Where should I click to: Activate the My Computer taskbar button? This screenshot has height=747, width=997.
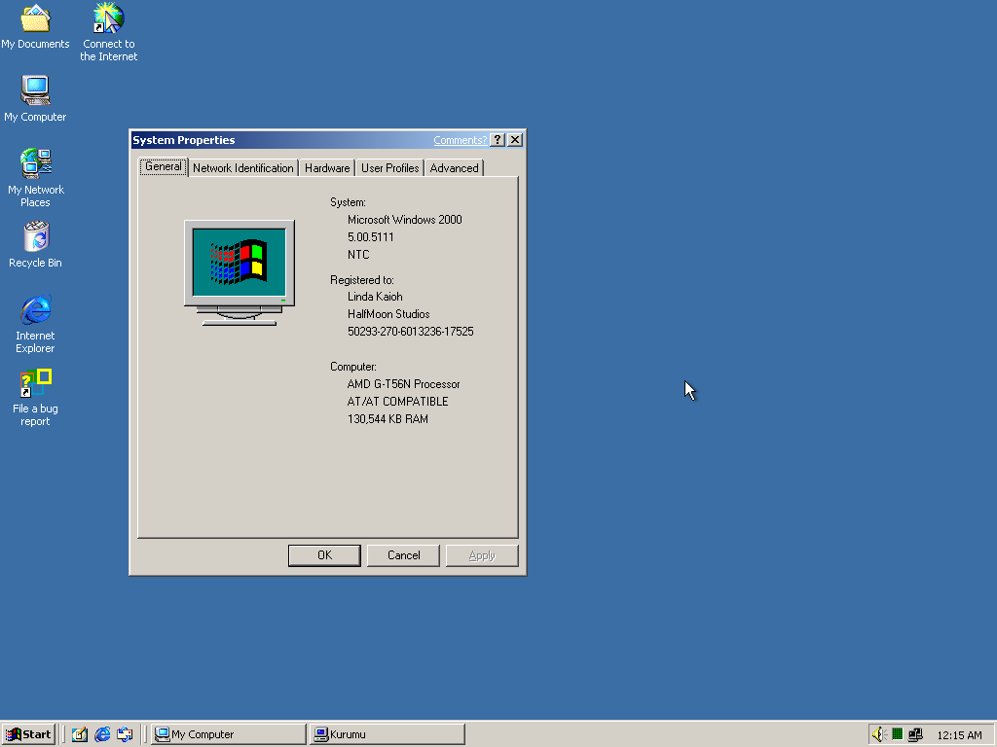pyautogui.click(x=228, y=734)
